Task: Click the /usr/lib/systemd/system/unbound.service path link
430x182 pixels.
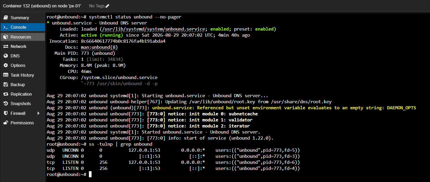Action: click(154, 29)
